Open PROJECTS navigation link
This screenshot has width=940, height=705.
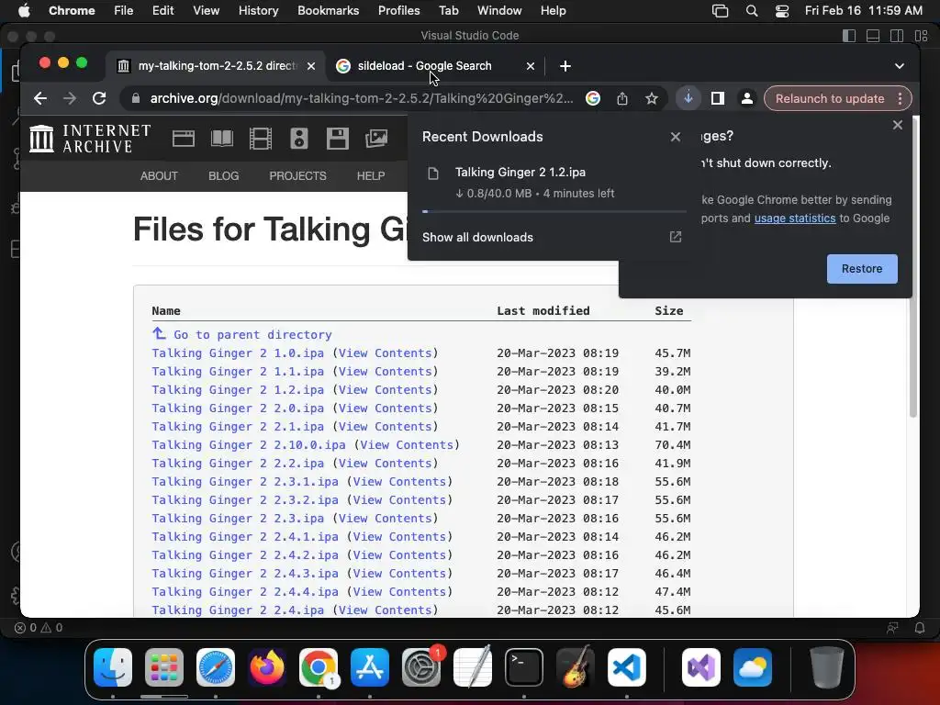point(298,175)
